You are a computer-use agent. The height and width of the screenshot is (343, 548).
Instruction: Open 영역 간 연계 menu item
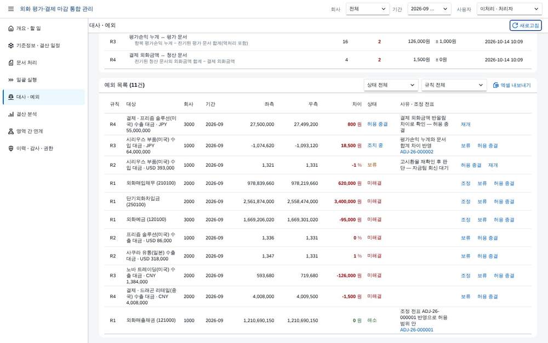click(44, 131)
